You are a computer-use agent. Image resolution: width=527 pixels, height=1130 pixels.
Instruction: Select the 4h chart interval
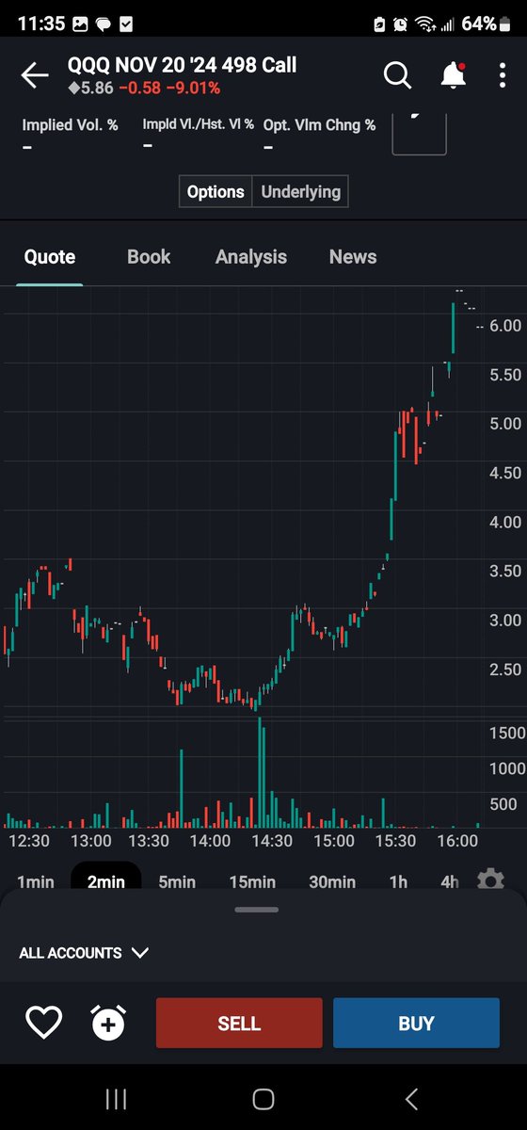pos(450,881)
